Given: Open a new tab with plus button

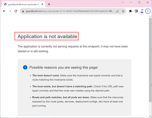Looking at the screenshot, I should click(x=49, y=4).
